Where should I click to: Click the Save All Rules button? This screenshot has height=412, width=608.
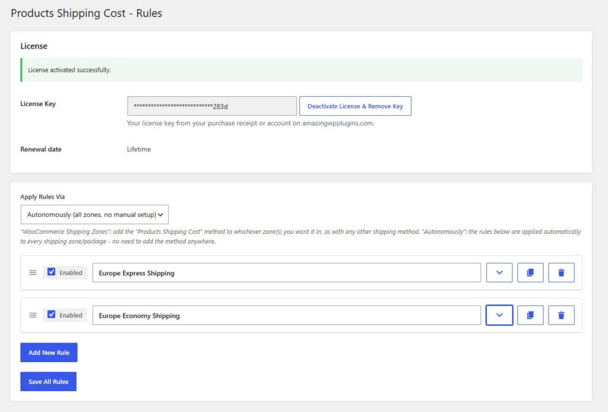click(49, 381)
